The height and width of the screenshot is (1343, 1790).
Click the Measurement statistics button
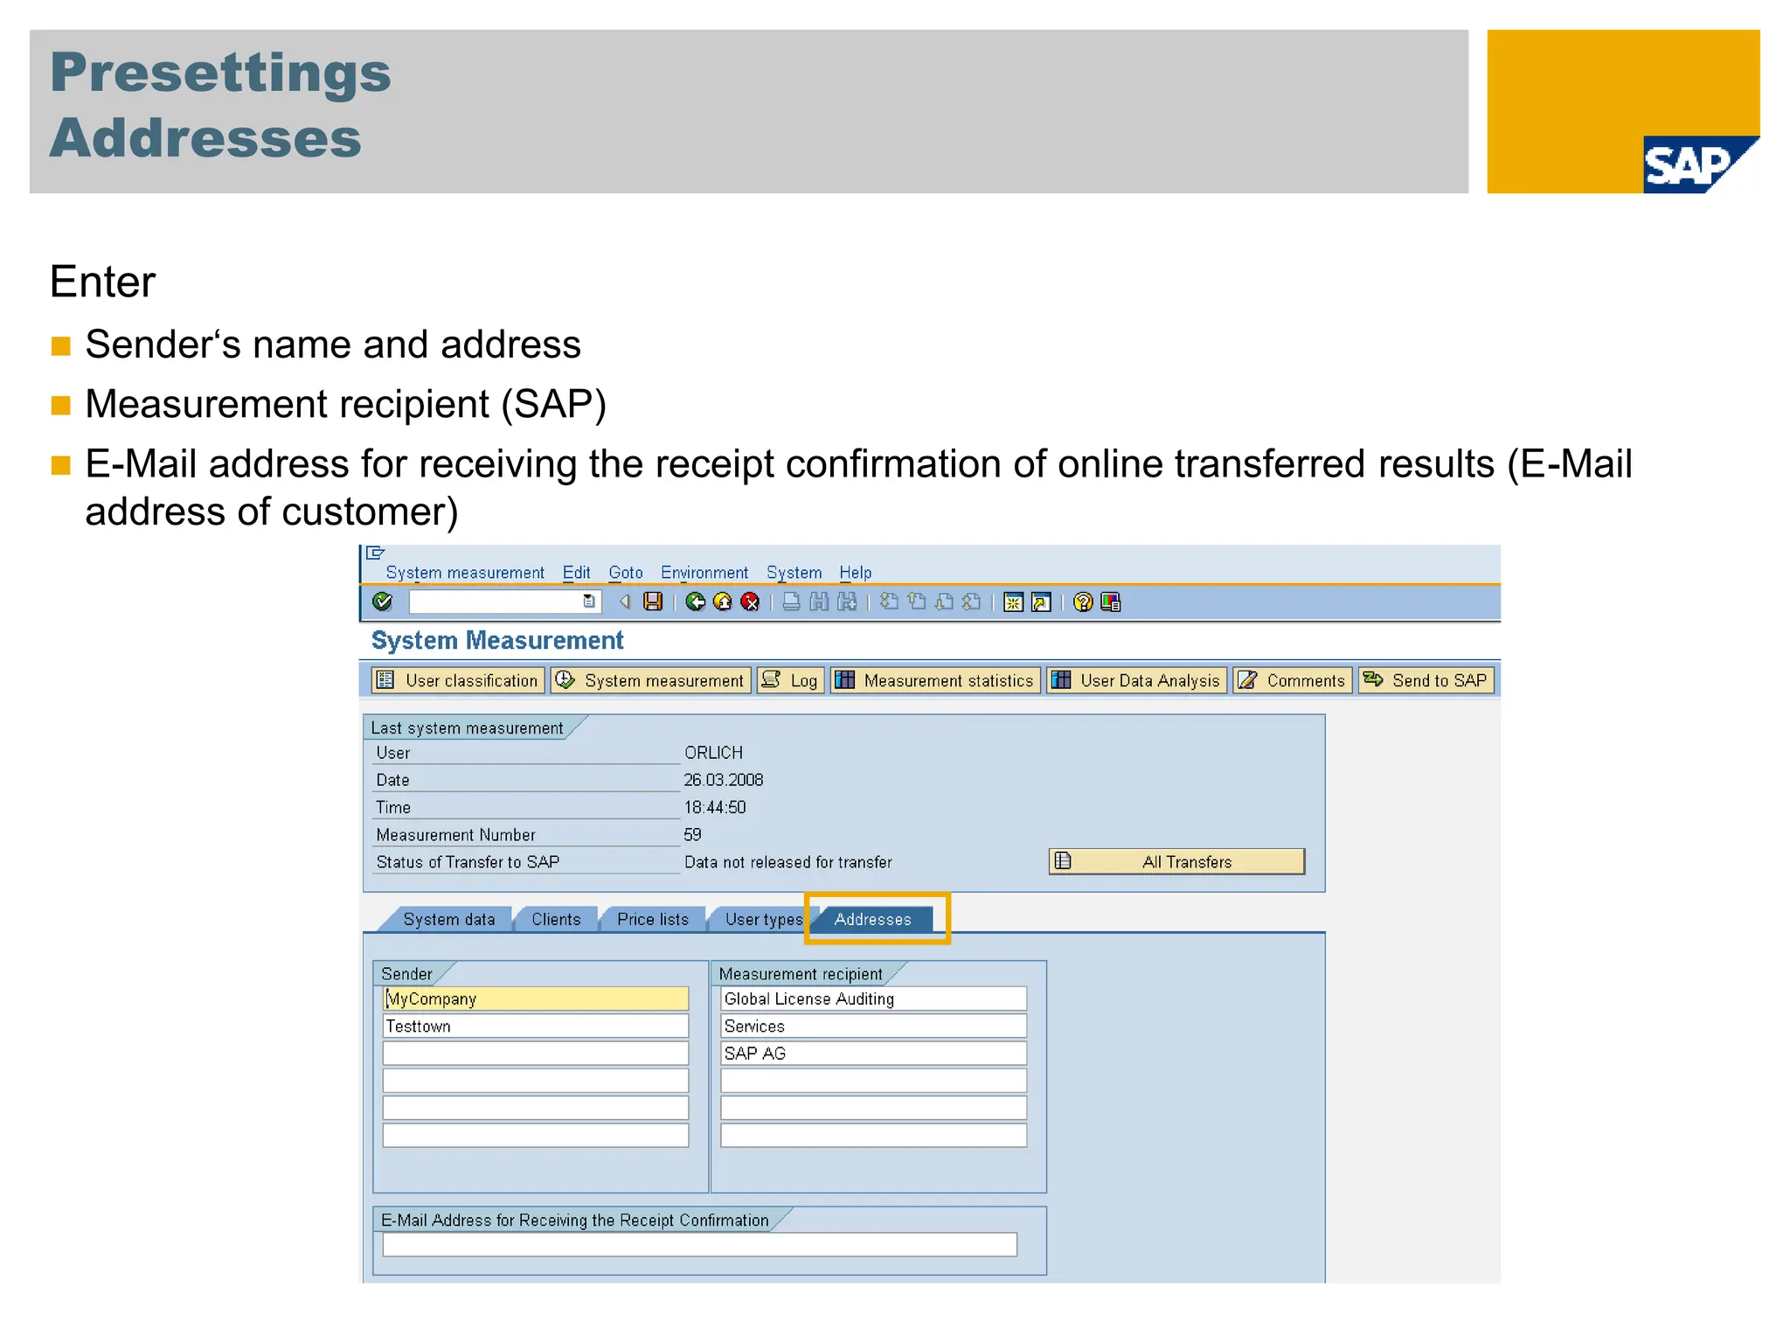coord(935,680)
